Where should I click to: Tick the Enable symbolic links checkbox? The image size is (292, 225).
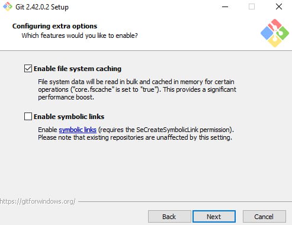(28, 117)
